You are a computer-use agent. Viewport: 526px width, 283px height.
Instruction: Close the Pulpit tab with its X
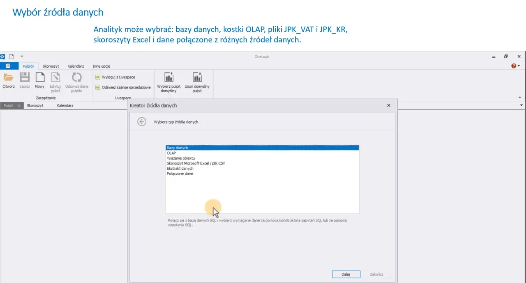[x=19, y=105]
